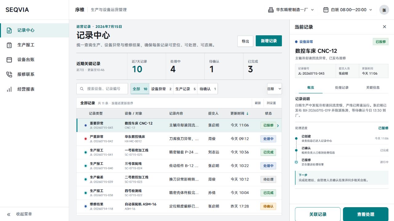The height and width of the screenshot is (221, 394).
Task: Click the 提交人 column header
Action: click(213, 113)
